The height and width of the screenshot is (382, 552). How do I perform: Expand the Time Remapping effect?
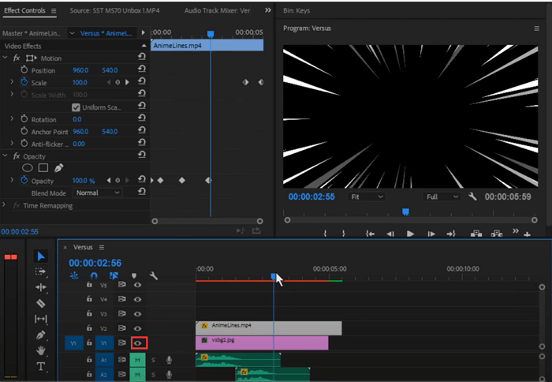tap(5, 205)
